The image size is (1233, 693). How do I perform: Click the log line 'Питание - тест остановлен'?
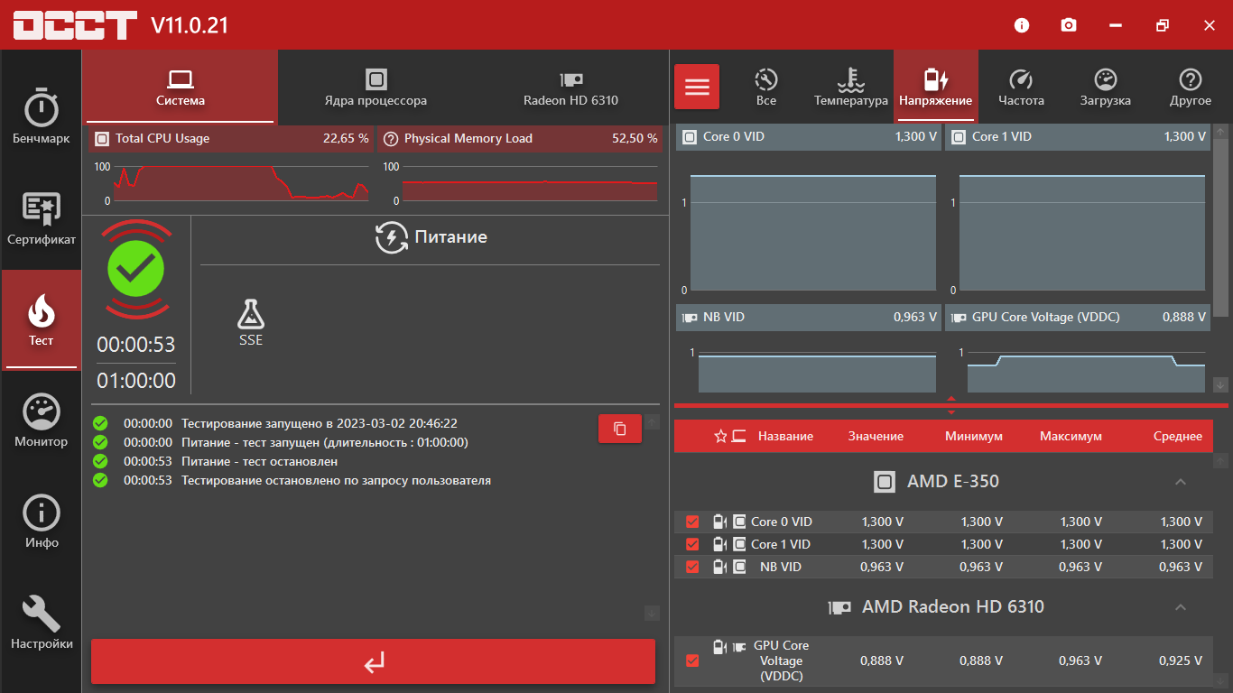pos(259,461)
